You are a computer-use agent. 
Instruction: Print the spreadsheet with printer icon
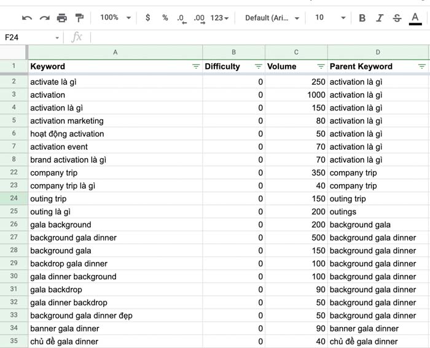coord(61,18)
